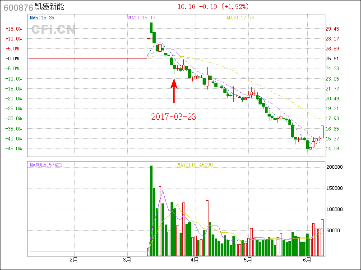
Task: Click the 25.61 price axis label
Action: [x=332, y=58]
